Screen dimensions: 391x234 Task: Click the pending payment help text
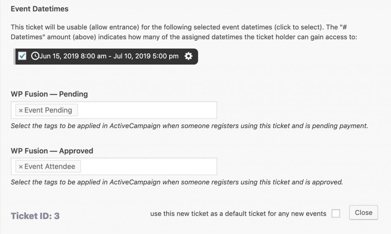189,126
